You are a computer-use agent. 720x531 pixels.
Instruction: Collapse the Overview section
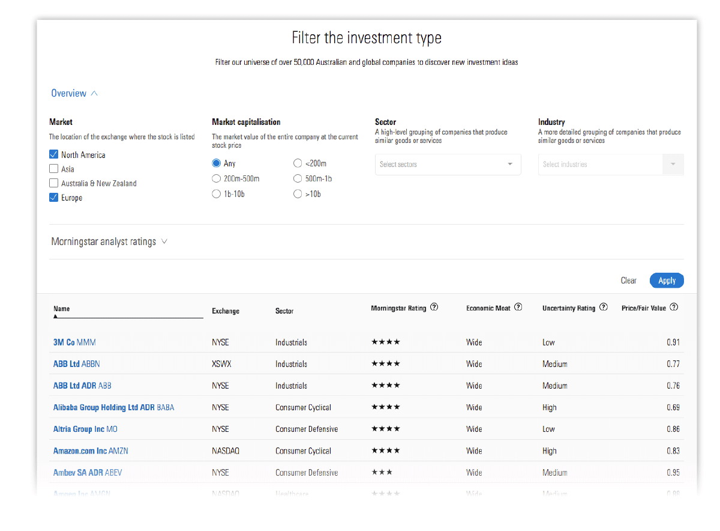(74, 93)
